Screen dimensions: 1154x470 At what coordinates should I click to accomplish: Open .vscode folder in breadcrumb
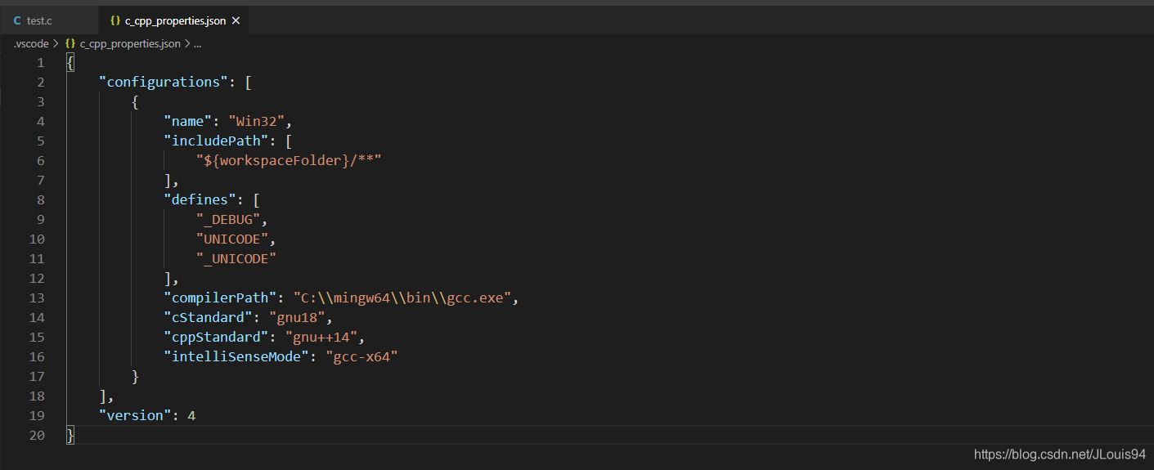31,43
